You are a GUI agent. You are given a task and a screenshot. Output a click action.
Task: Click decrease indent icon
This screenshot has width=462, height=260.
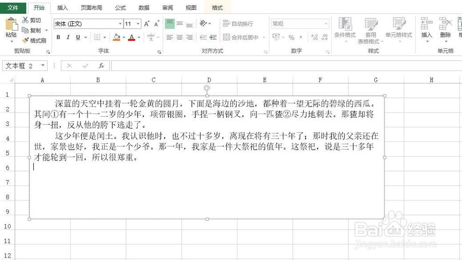tap(203, 37)
